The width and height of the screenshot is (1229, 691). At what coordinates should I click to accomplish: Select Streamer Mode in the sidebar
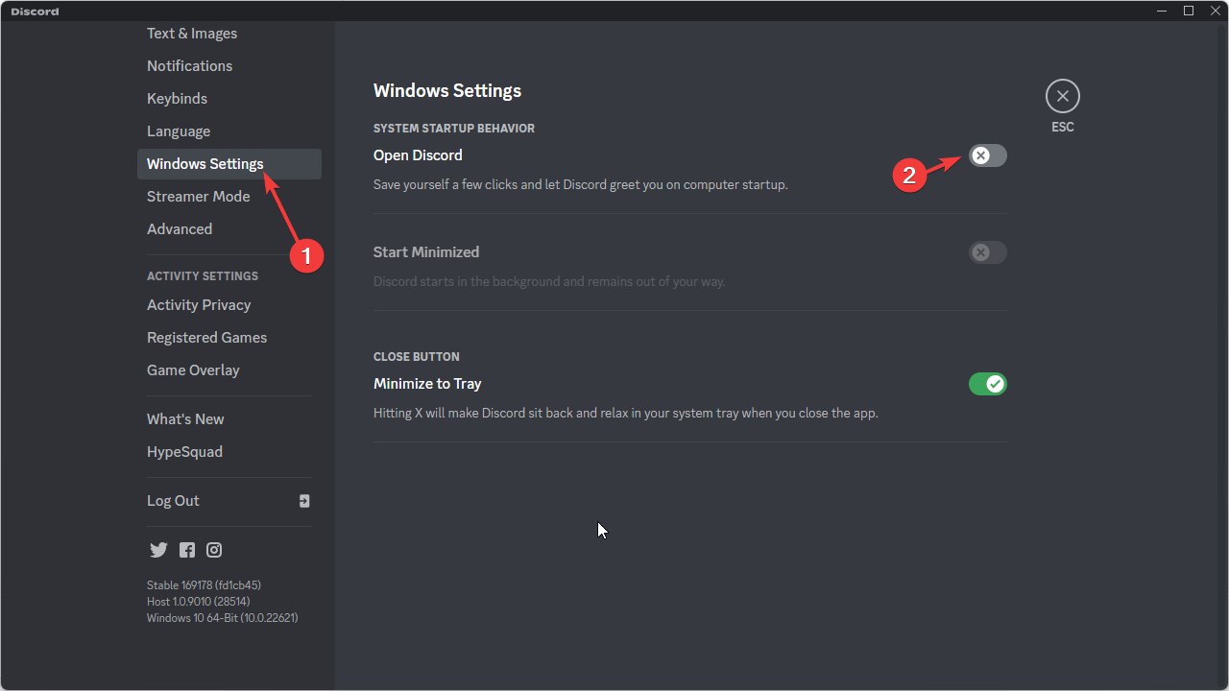198,196
